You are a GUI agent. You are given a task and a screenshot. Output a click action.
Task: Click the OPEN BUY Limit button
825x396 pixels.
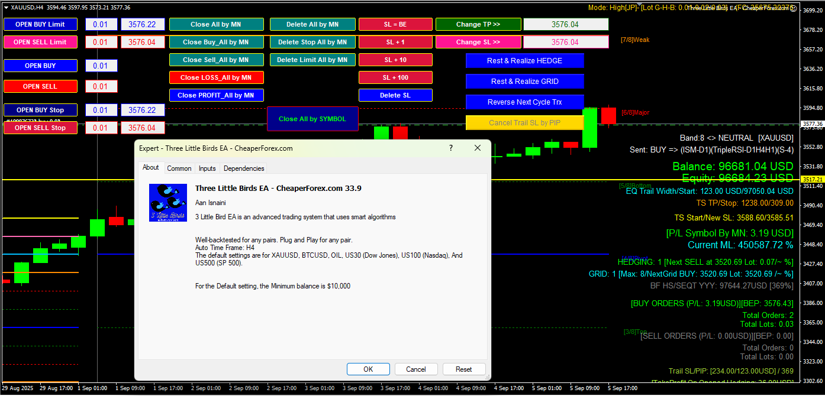click(x=40, y=24)
